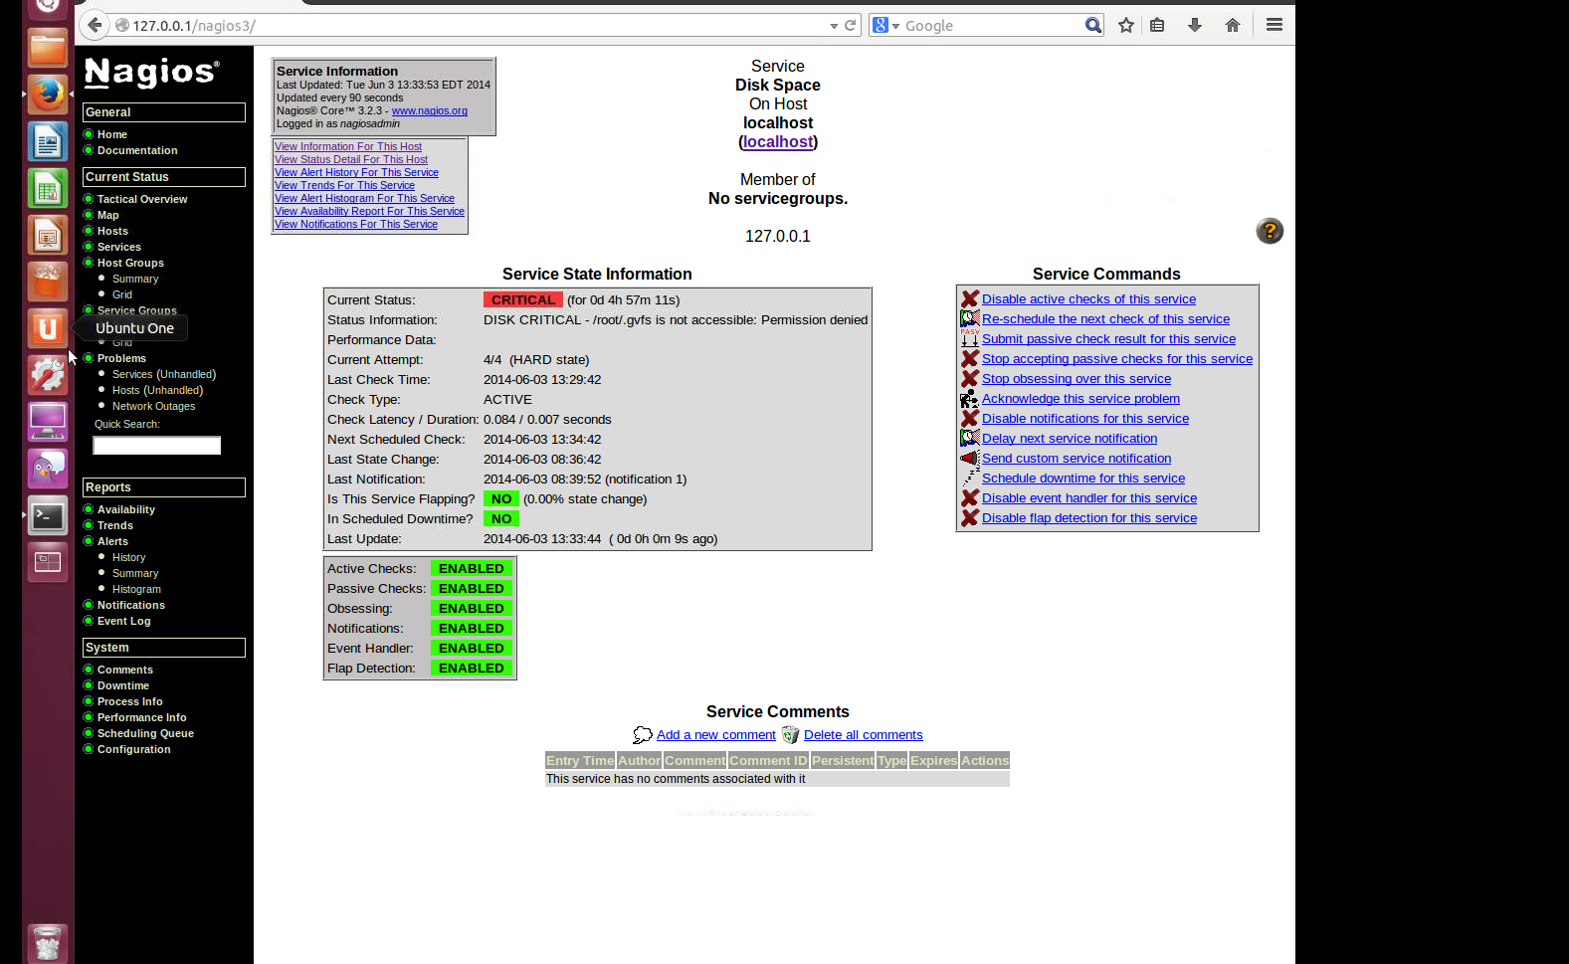This screenshot has height=964, width=1569.
Task: Open the Firefox hamburger menu
Action: point(1275,25)
